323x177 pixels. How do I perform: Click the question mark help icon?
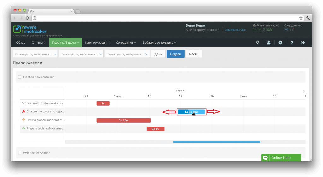pos(292,43)
